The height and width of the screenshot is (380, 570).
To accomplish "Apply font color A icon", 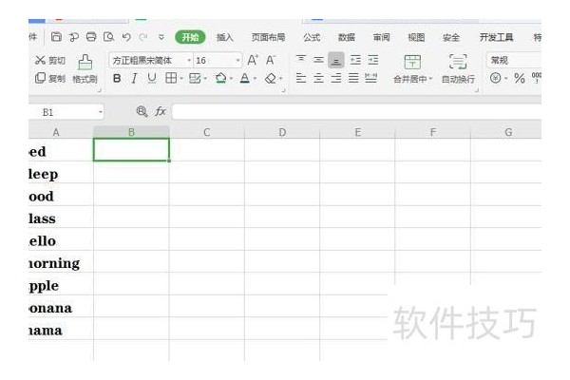I will tap(245, 78).
